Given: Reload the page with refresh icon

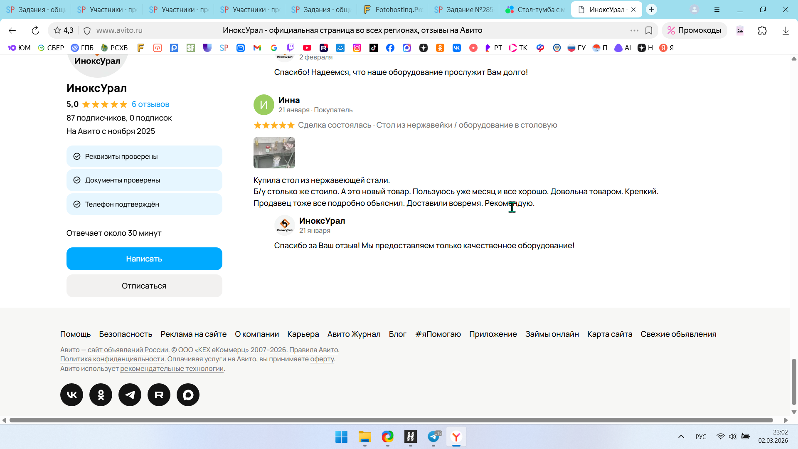Looking at the screenshot, I should [x=35, y=30].
